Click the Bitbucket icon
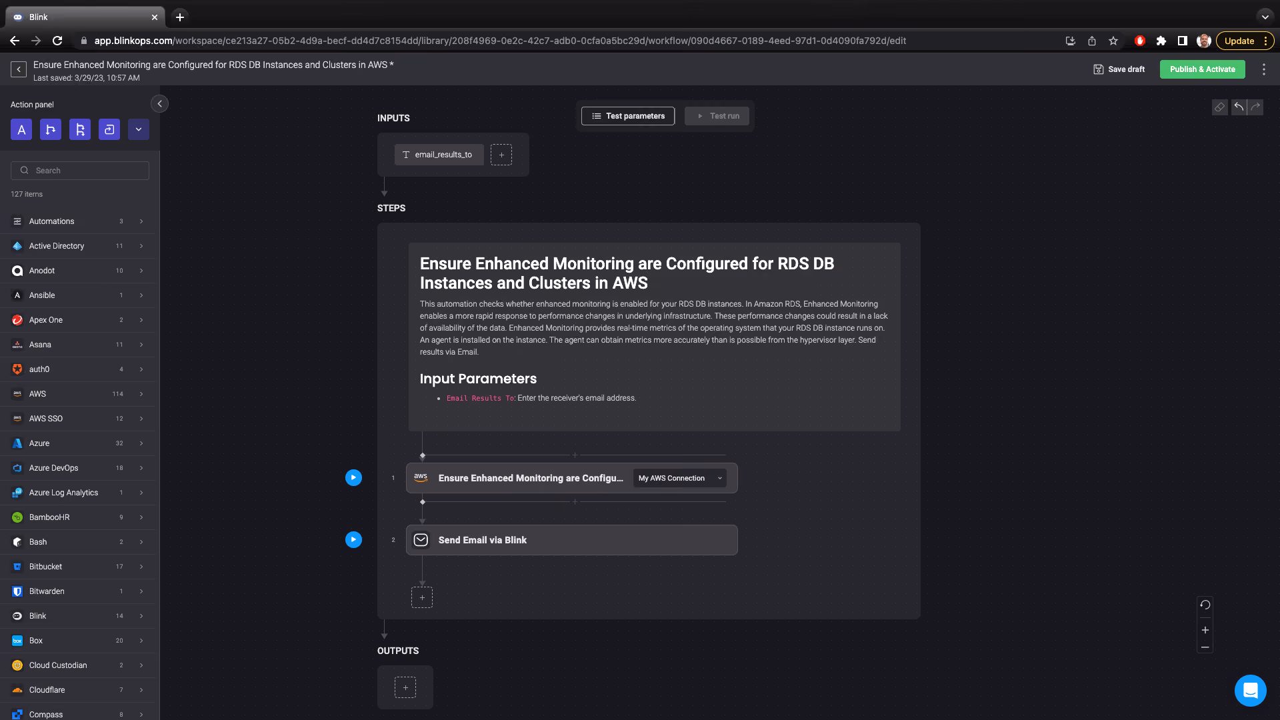The height and width of the screenshot is (720, 1280). (x=17, y=567)
